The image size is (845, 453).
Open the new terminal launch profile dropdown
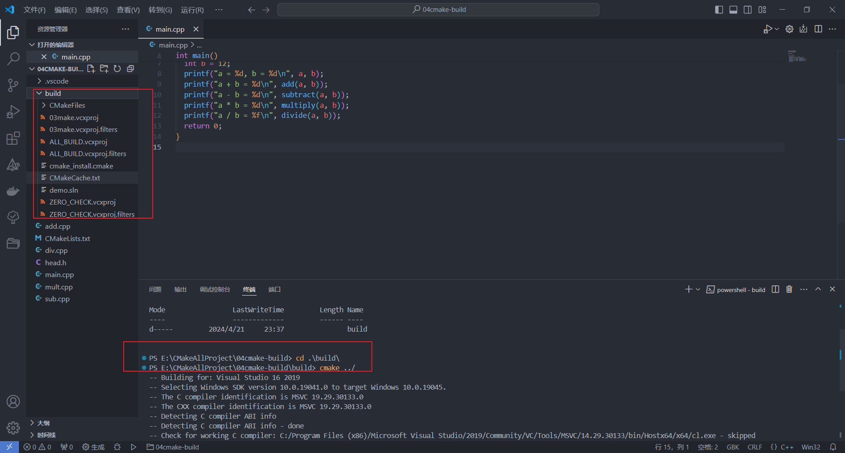point(698,289)
